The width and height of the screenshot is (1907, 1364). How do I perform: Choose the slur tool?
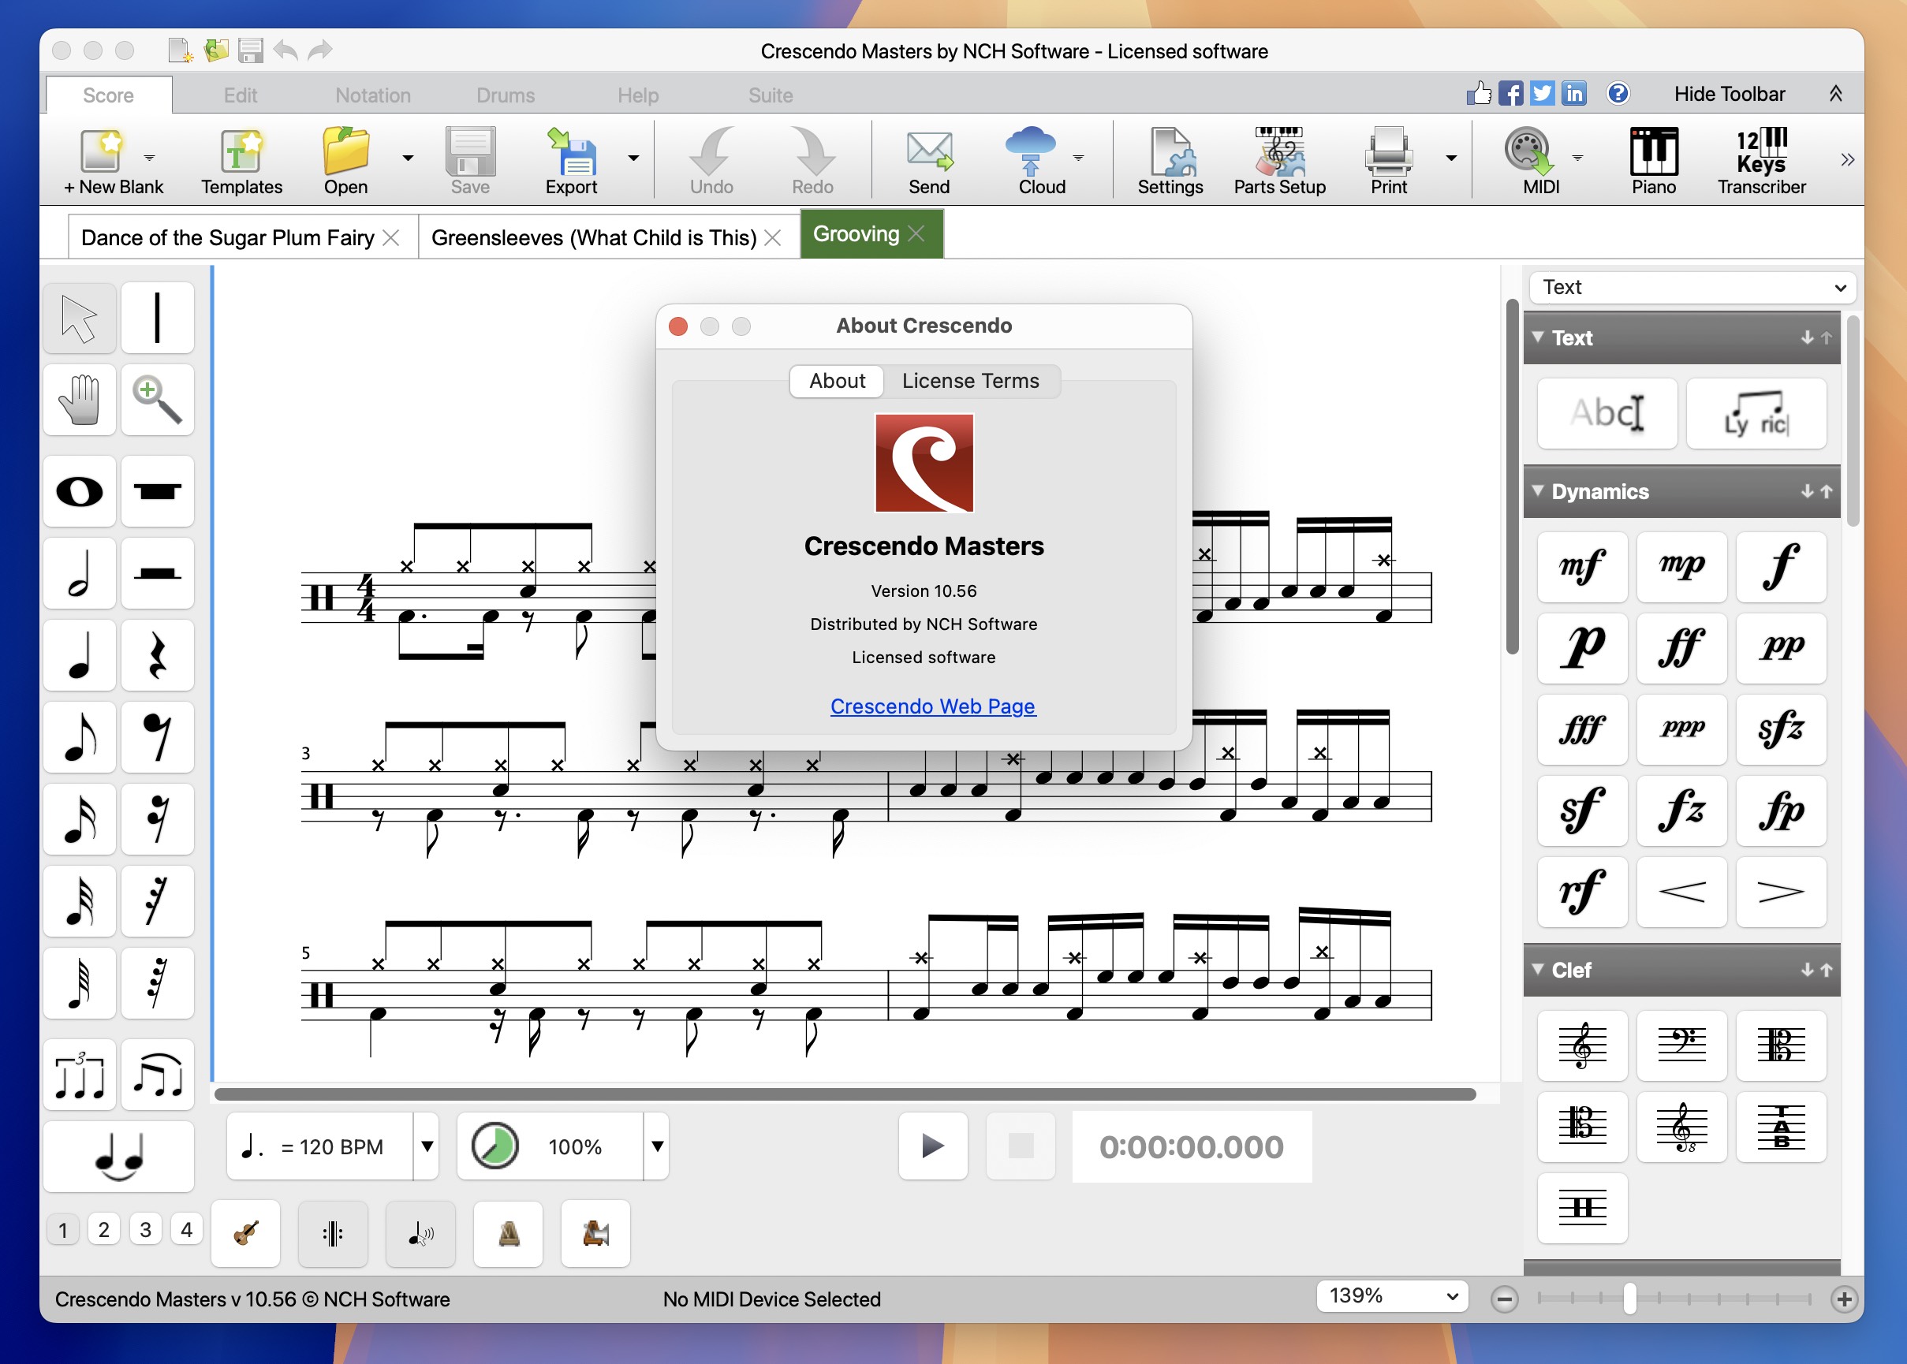point(157,1075)
